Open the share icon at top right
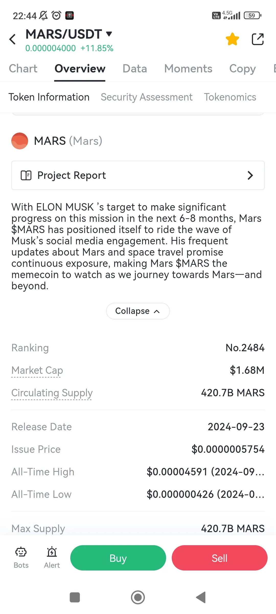Viewport: 276px width, 614px height. pyautogui.click(x=258, y=39)
